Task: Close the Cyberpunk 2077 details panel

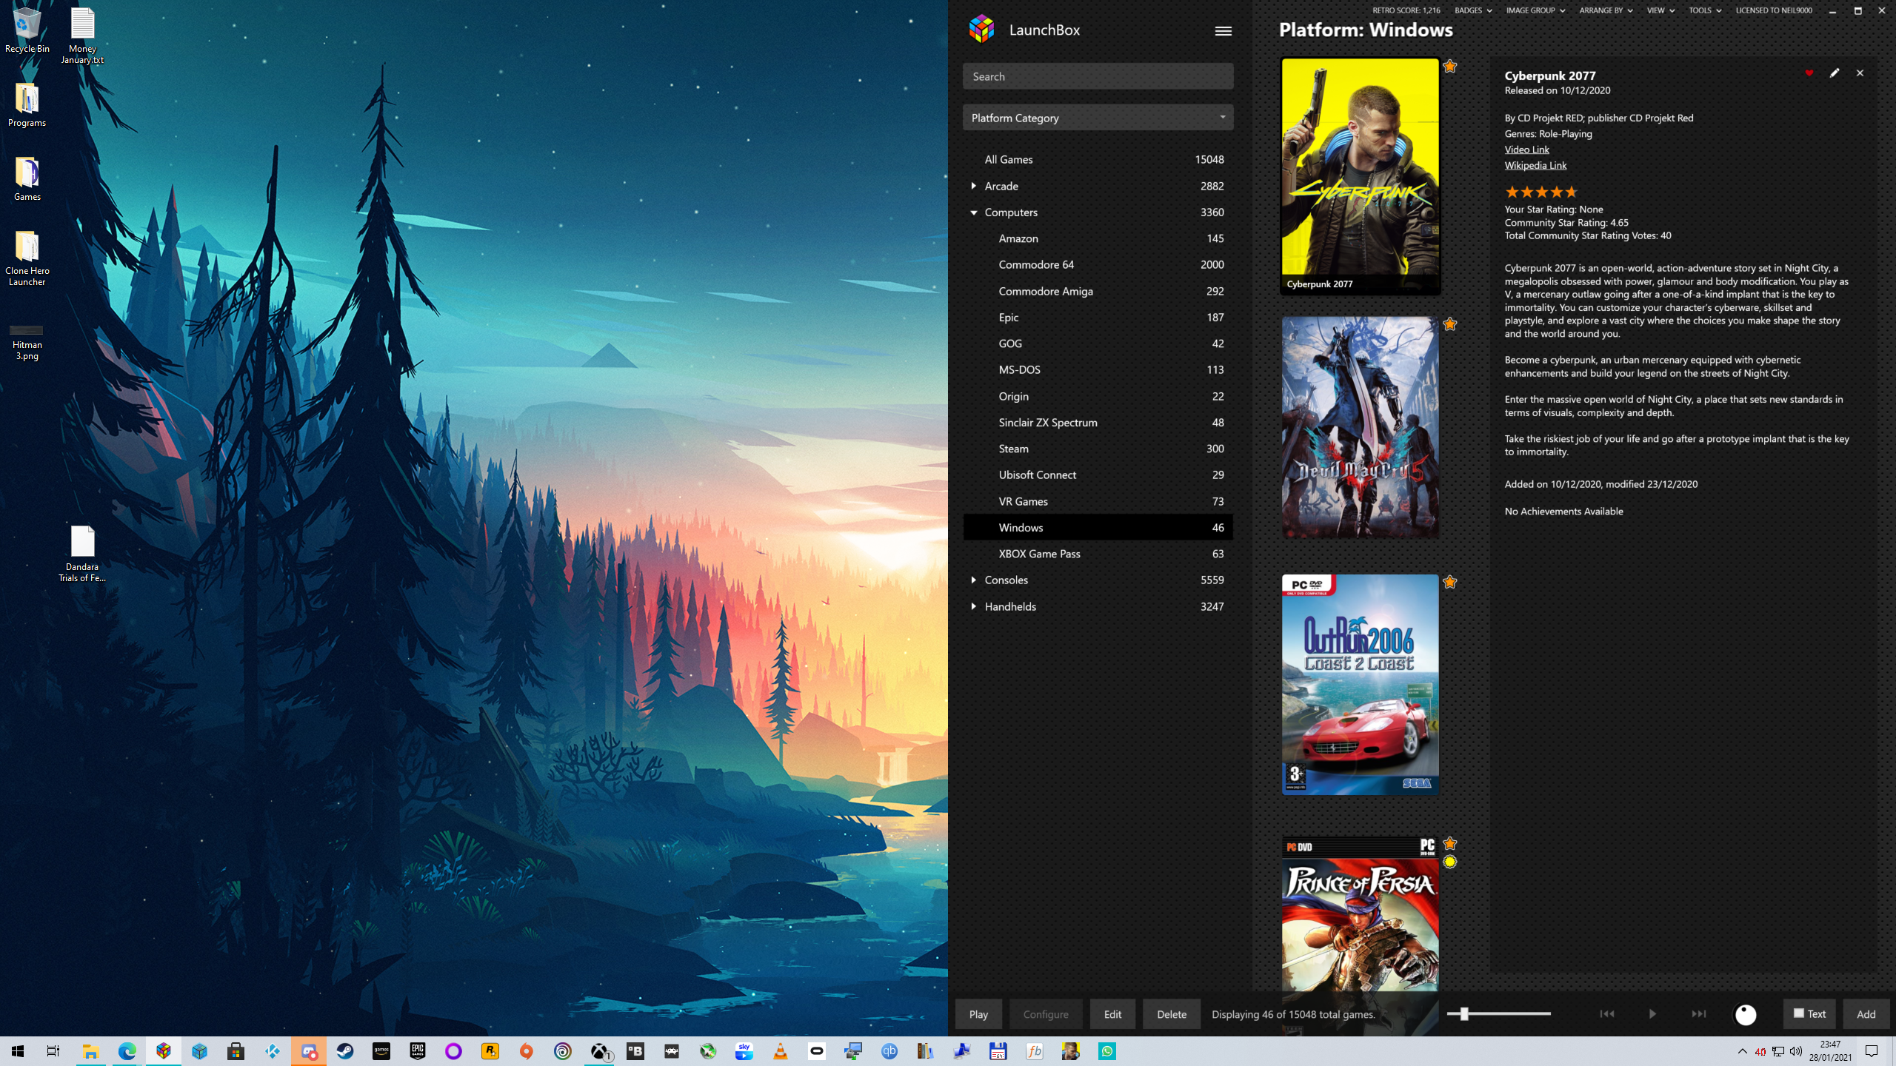Action: [x=1860, y=73]
